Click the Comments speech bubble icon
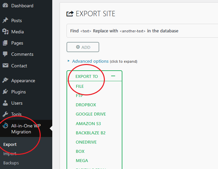The height and width of the screenshot is (169, 218). pos(5,54)
